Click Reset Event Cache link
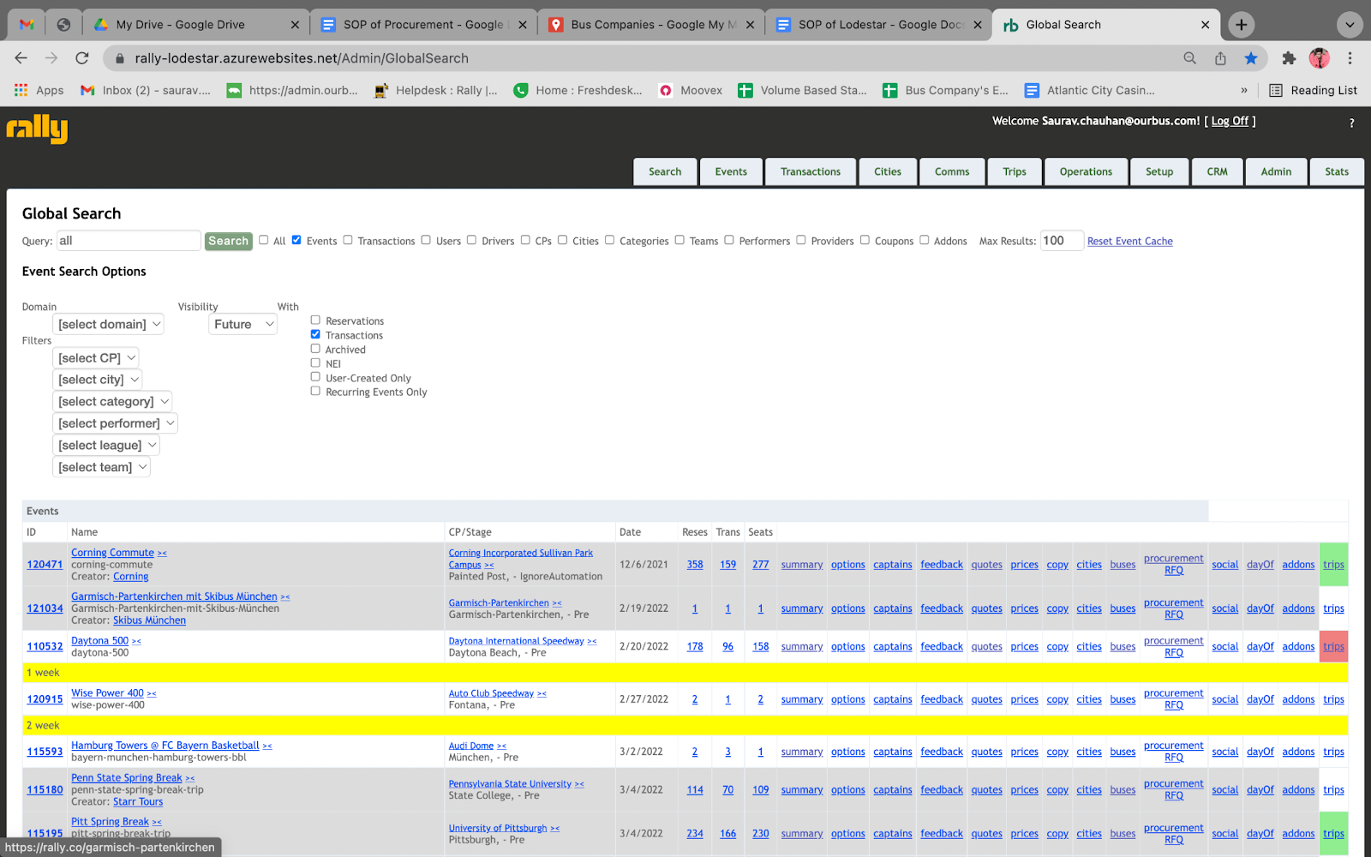 (x=1129, y=242)
